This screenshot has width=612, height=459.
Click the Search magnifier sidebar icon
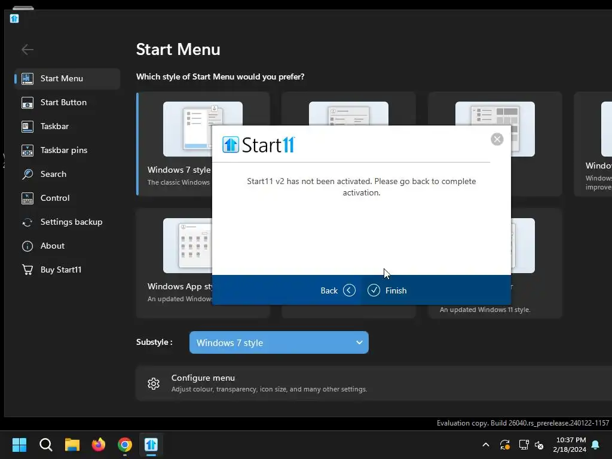tap(27, 174)
